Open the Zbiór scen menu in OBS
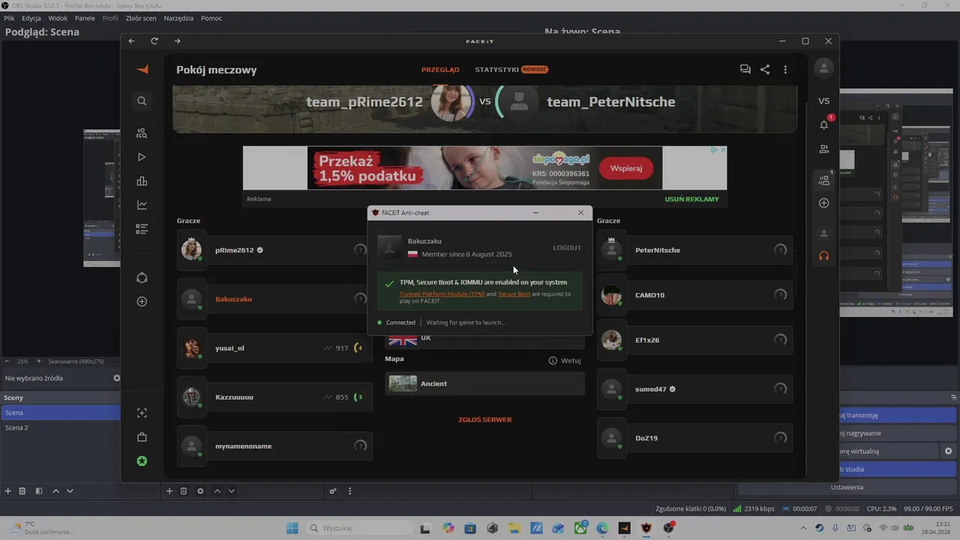The width and height of the screenshot is (960, 540). click(x=140, y=18)
